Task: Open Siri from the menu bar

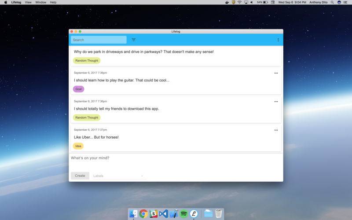Action: [339, 2]
